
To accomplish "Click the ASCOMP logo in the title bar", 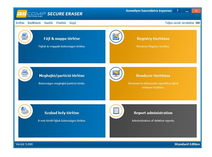I will 31,14.
